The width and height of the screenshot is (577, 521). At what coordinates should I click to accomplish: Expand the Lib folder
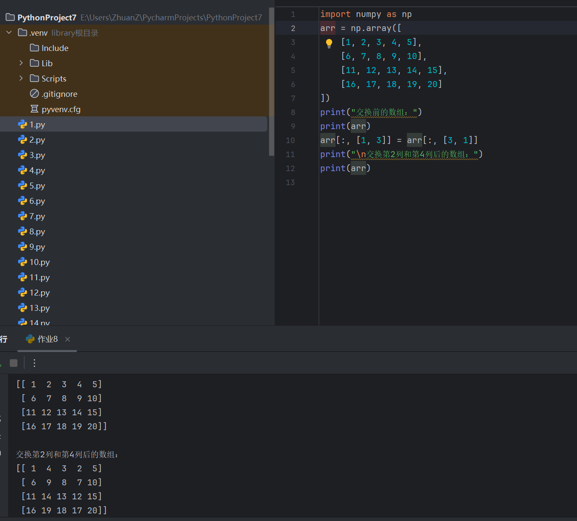coord(21,63)
